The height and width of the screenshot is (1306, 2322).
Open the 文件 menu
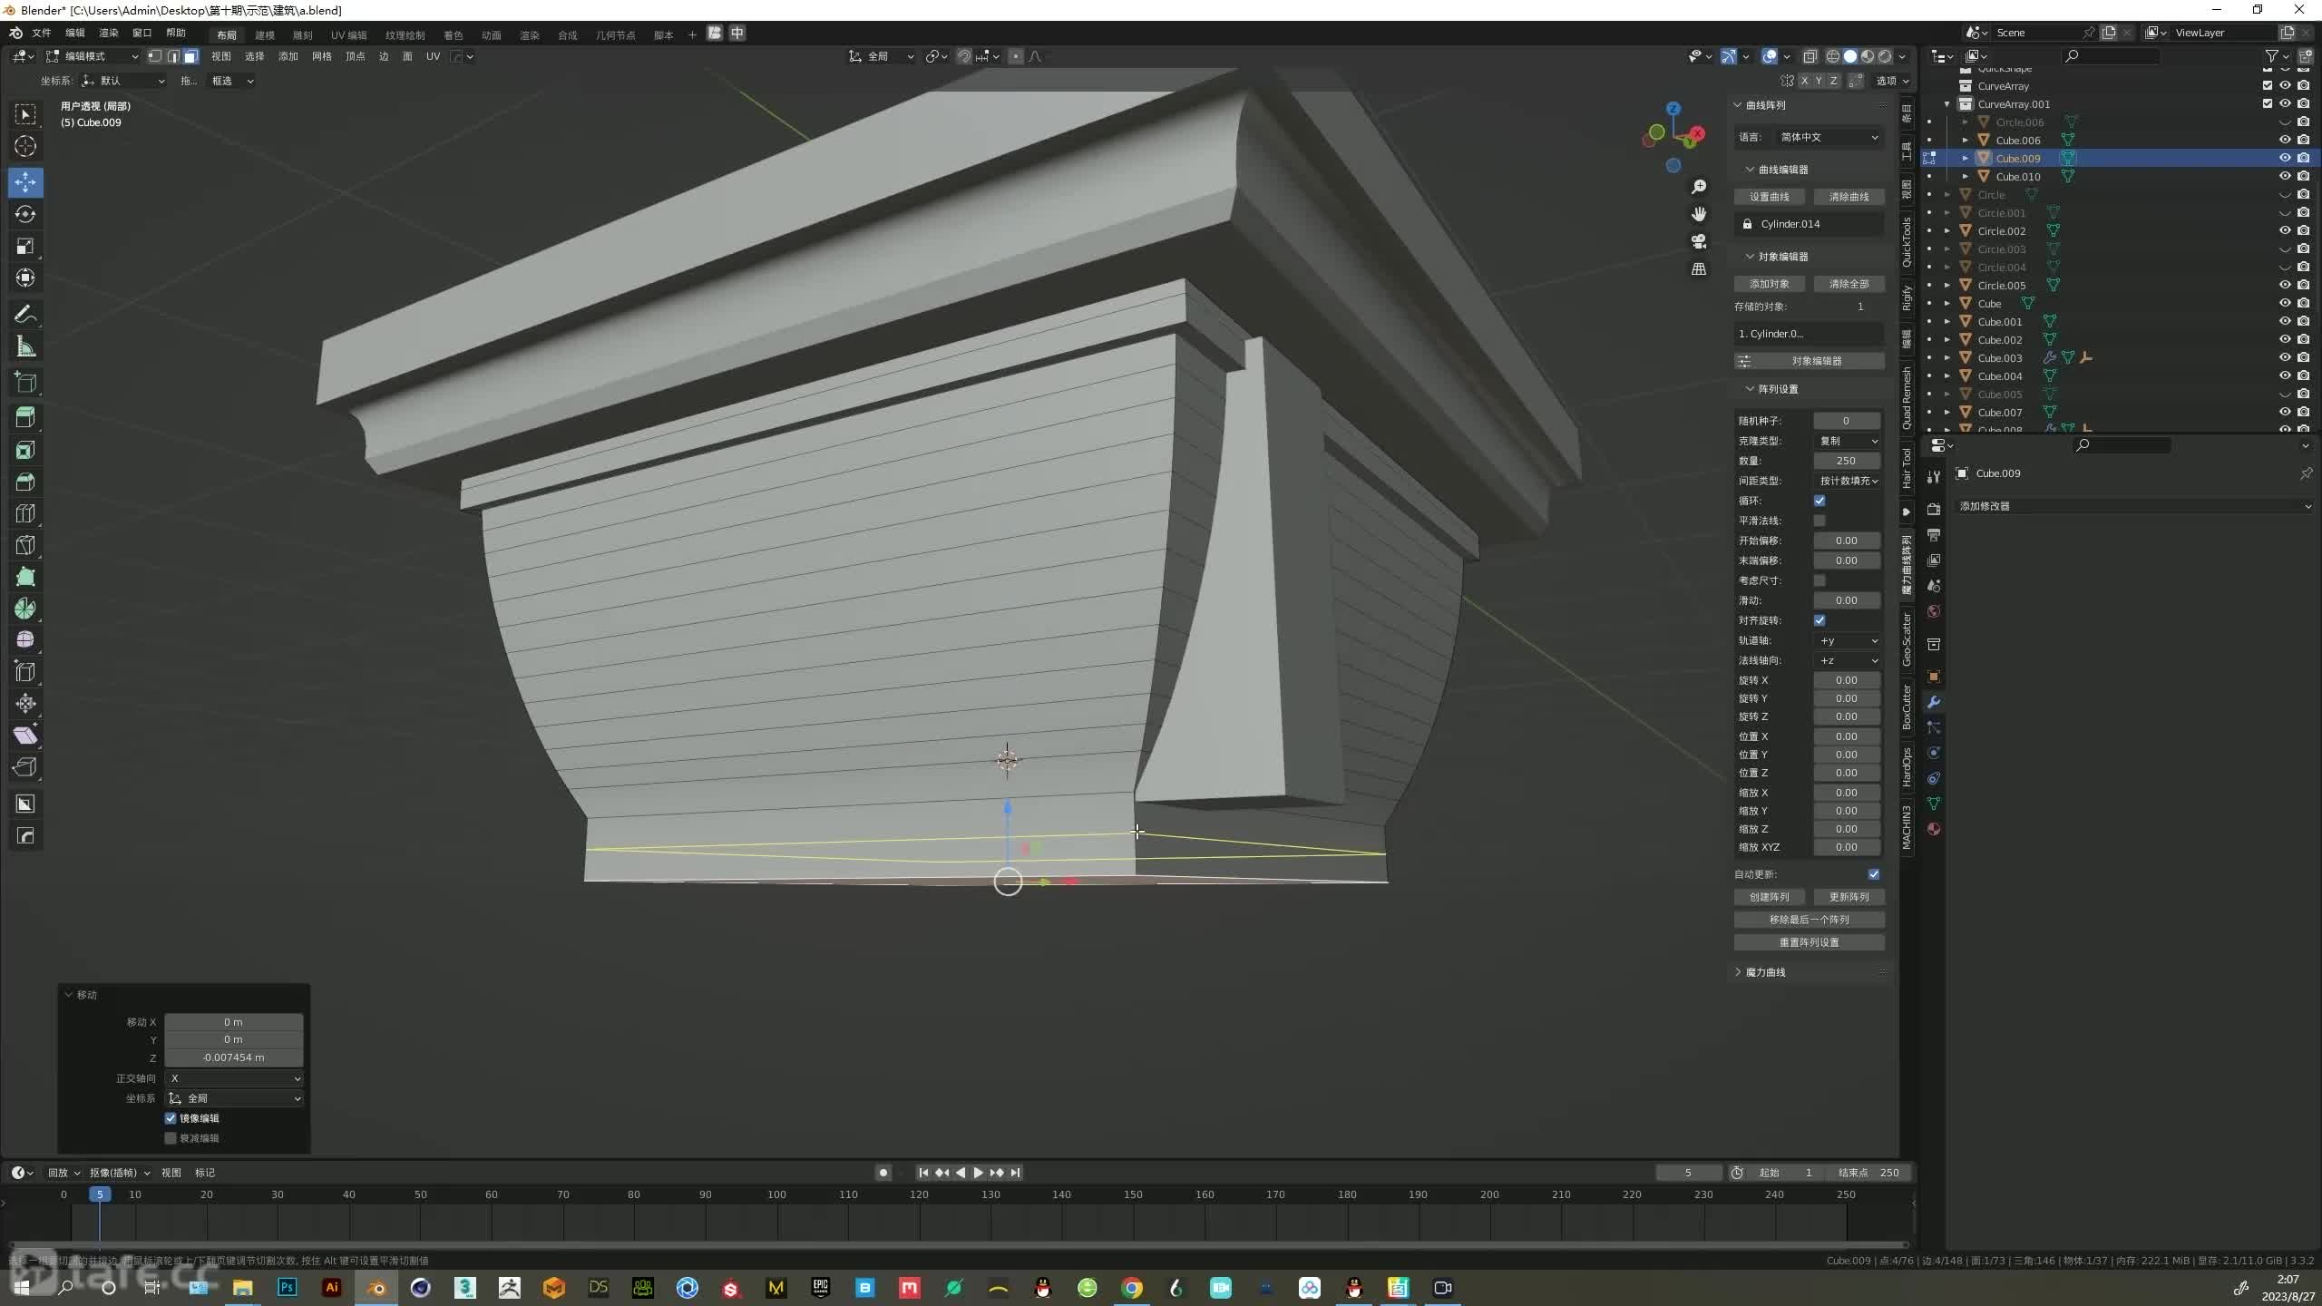(x=42, y=34)
